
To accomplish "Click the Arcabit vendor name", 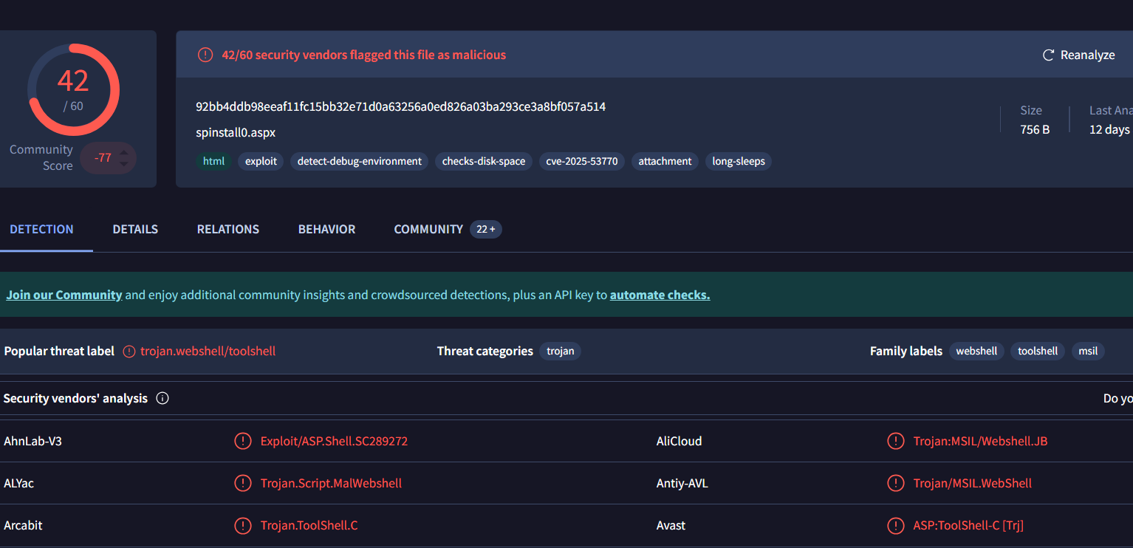I will [23, 526].
